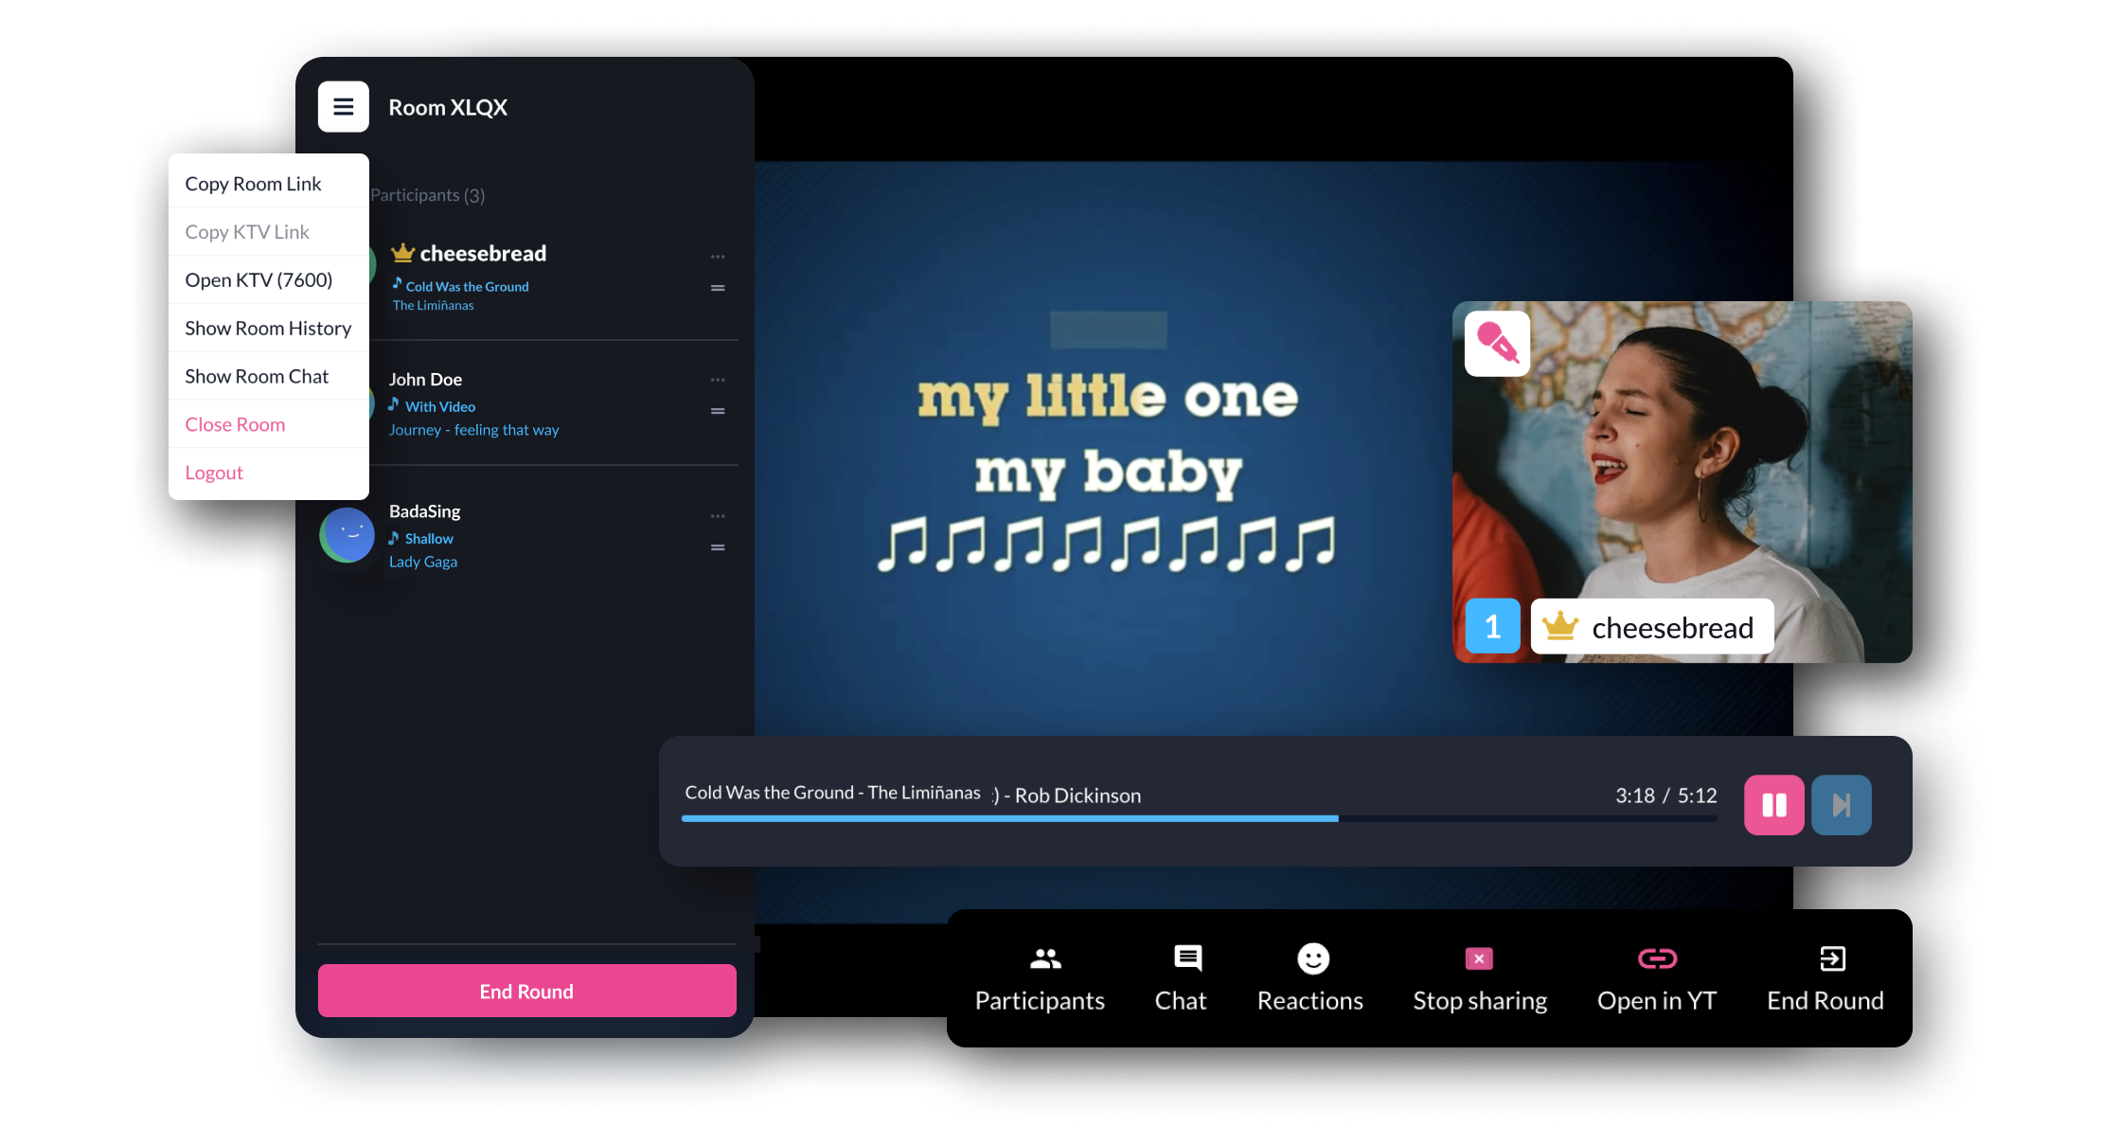
Task: Open the hamburger menu next to Room XLQX
Action: 343,107
